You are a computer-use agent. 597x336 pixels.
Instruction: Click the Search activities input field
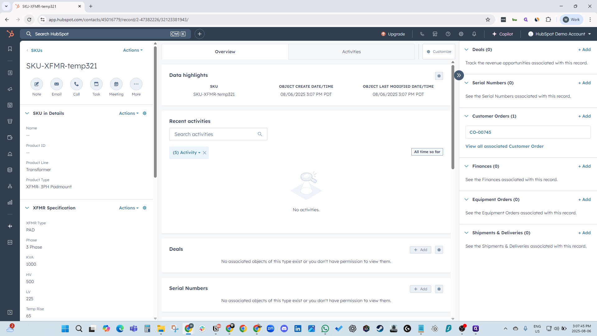[215, 134]
